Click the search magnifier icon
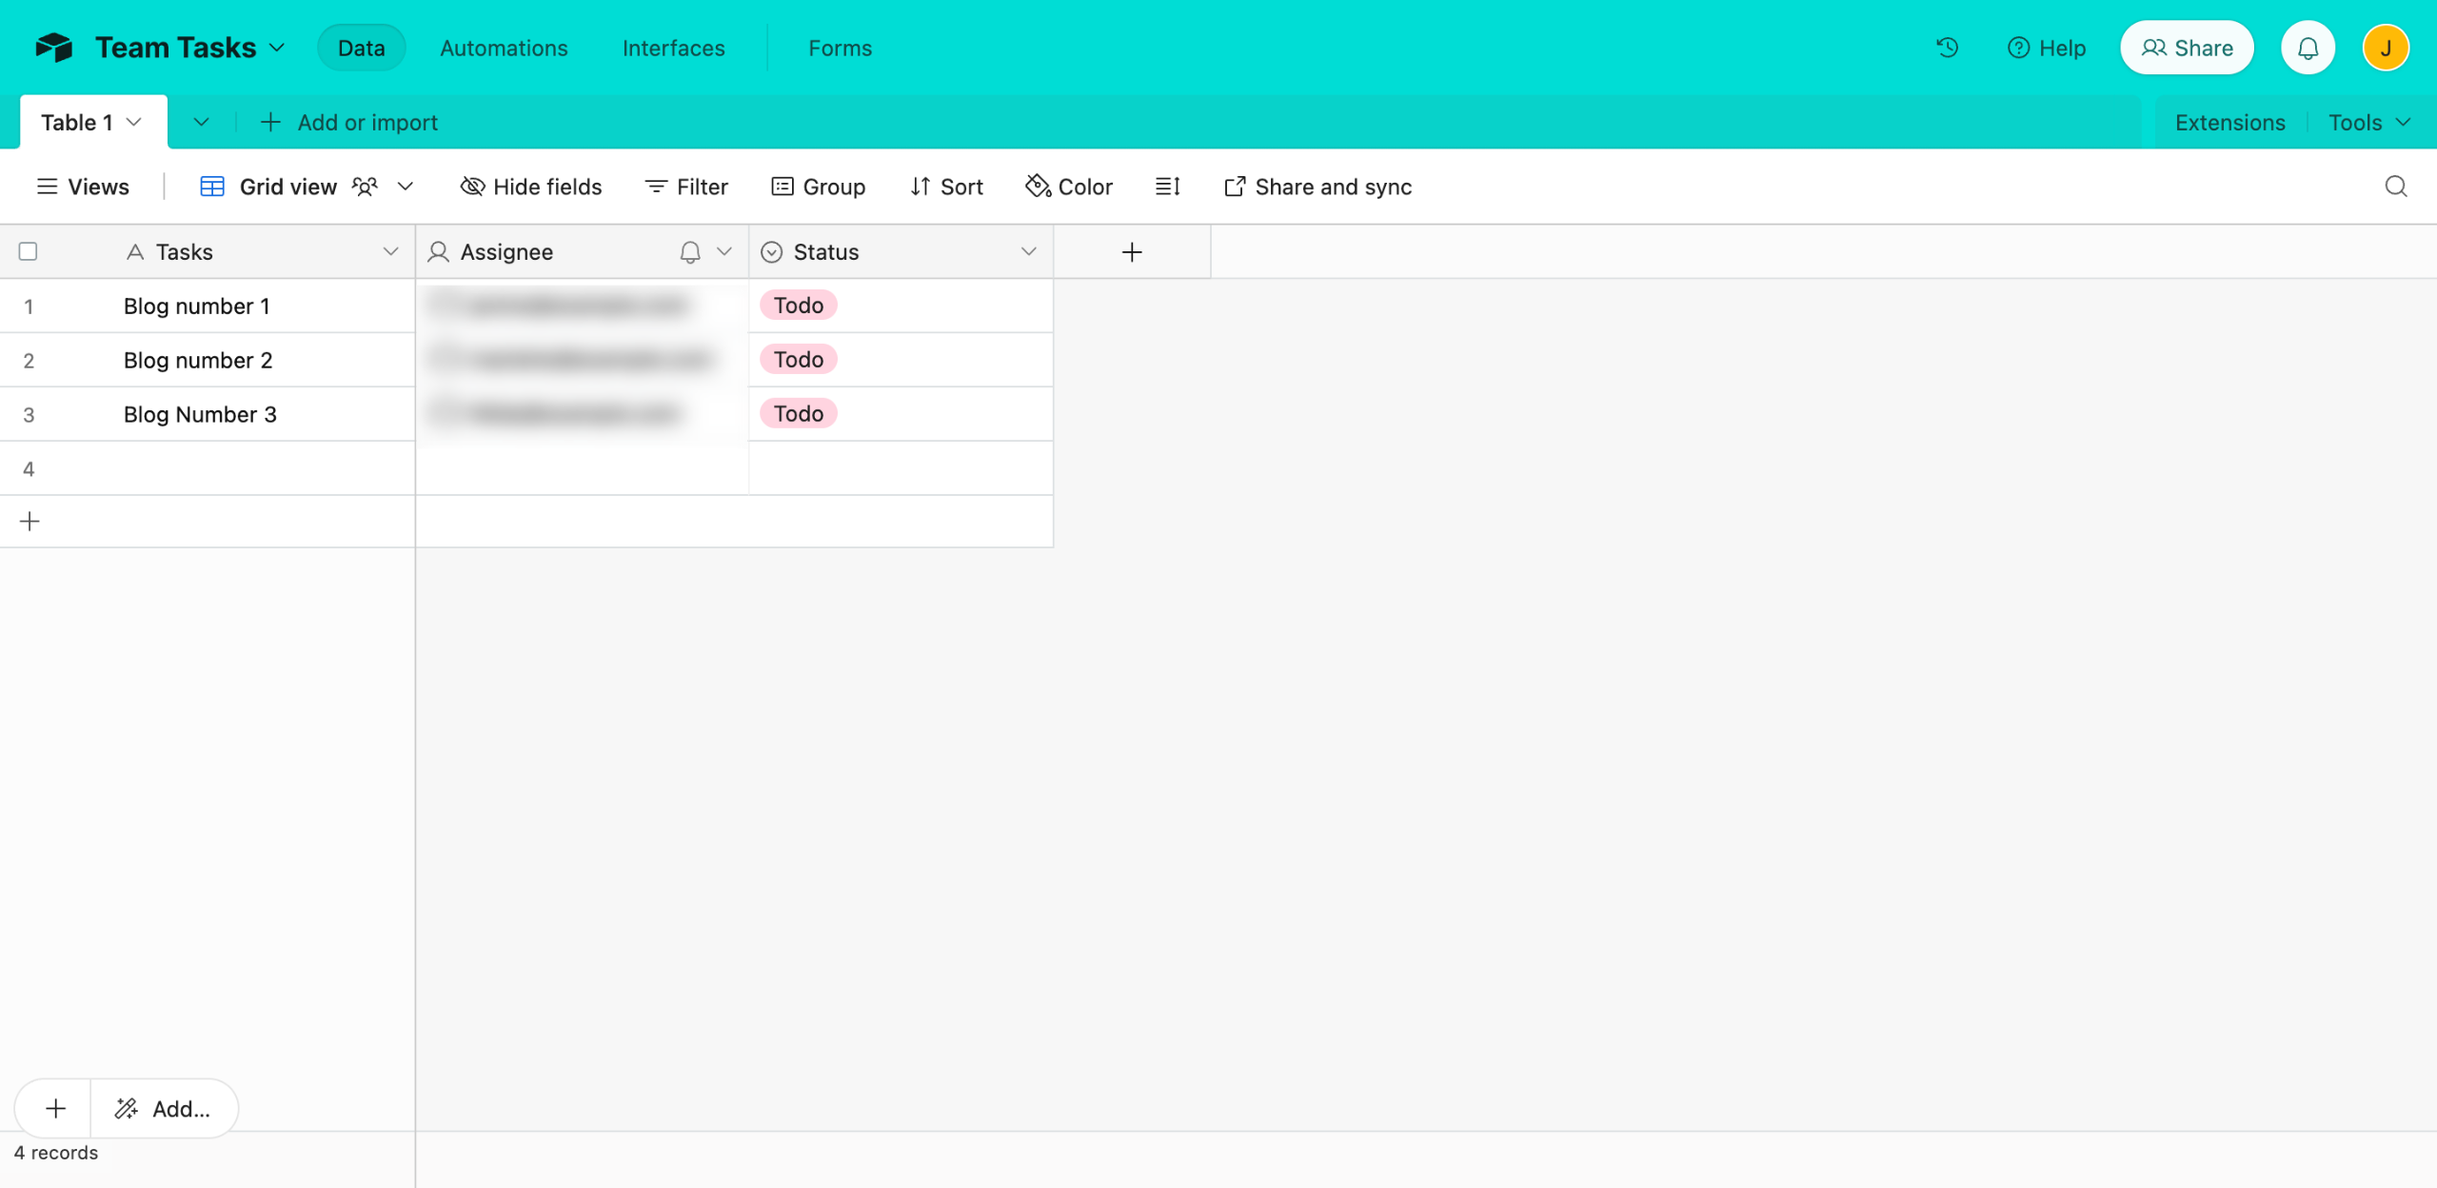Viewport: 2437px width, 1188px height. (x=2395, y=187)
